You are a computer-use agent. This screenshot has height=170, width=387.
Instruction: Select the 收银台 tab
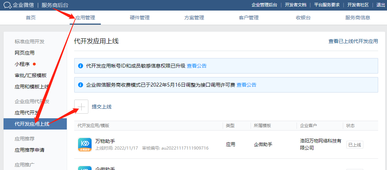tap(303, 18)
